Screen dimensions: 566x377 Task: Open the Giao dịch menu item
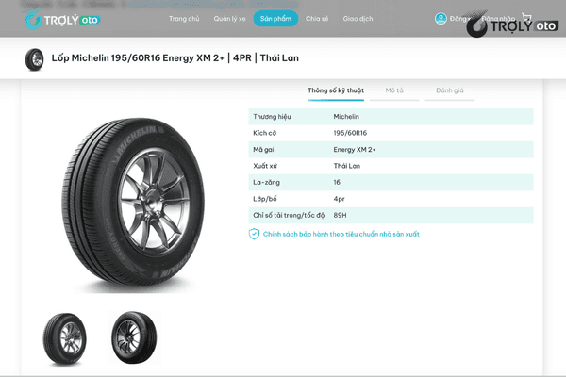358,19
